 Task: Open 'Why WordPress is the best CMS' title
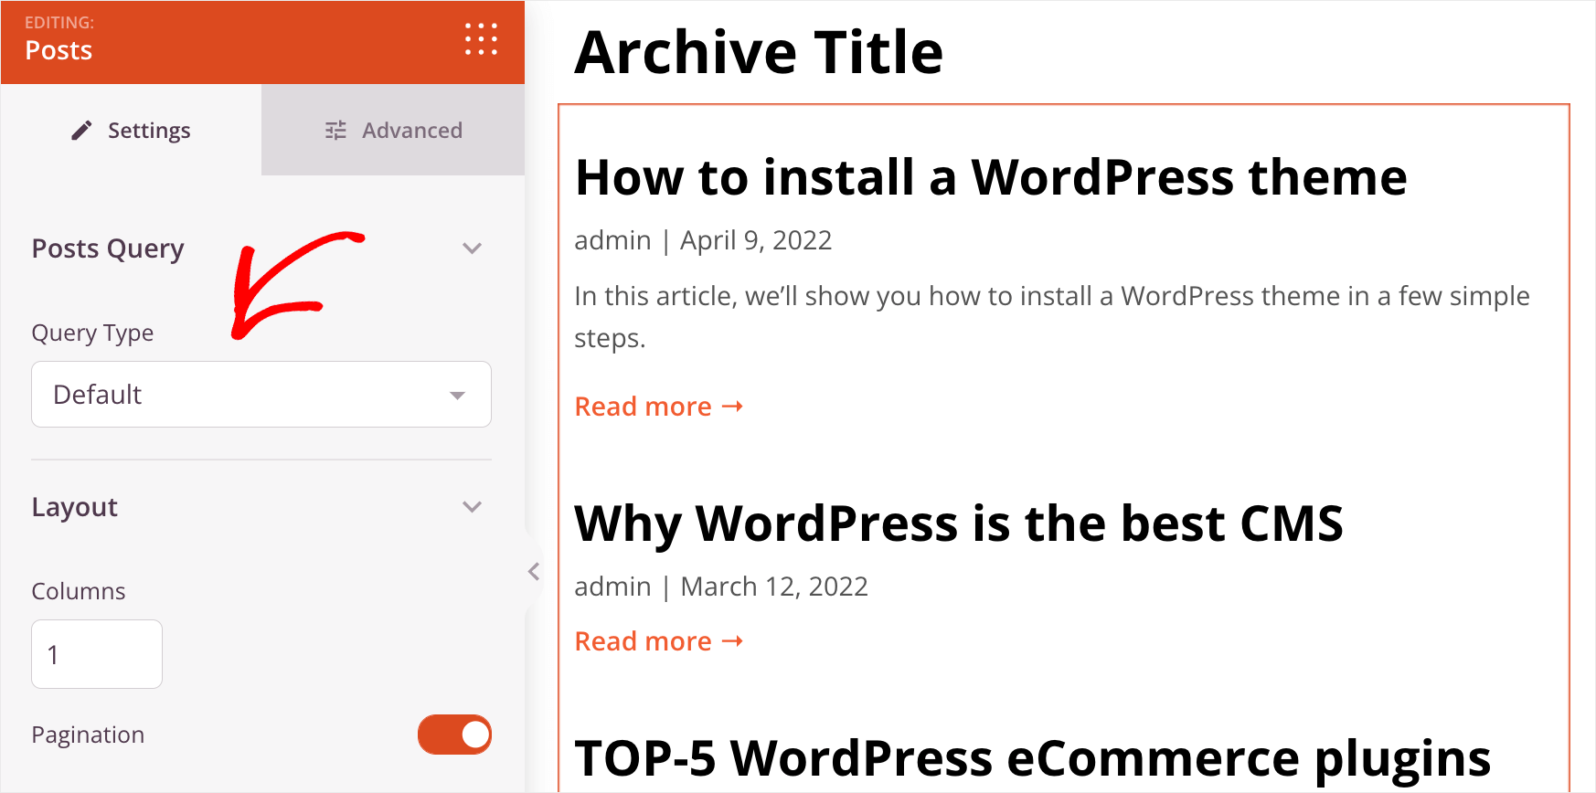959,524
